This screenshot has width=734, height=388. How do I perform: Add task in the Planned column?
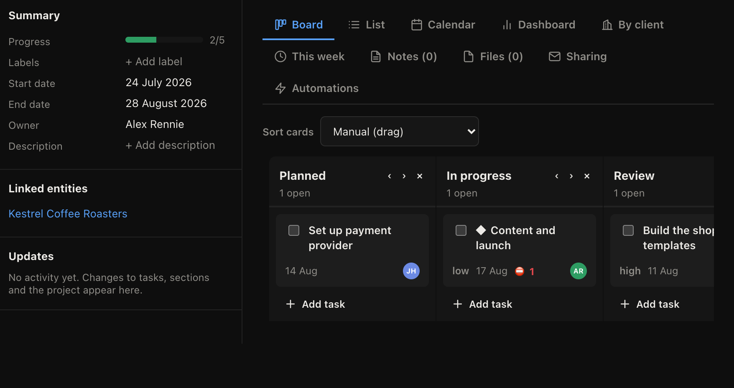[316, 304]
